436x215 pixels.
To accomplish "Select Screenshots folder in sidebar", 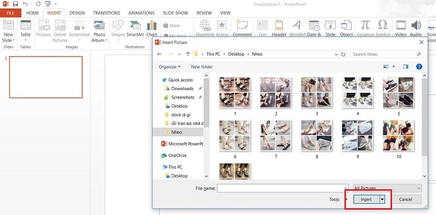I will coord(183,97).
